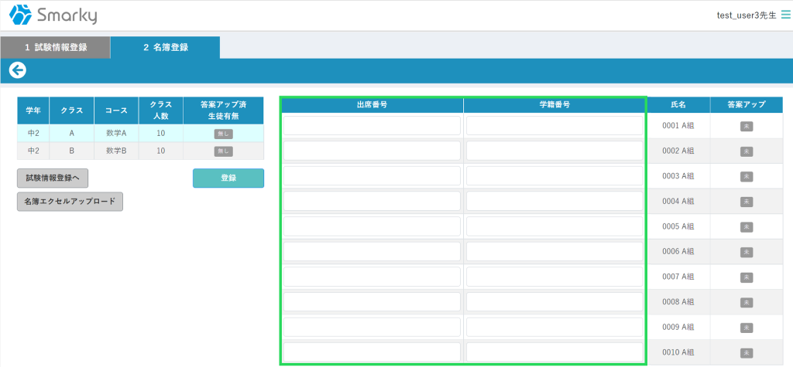Switch to the 1 試験情報登録 tab
The image size is (793, 367).
coord(56,47)
